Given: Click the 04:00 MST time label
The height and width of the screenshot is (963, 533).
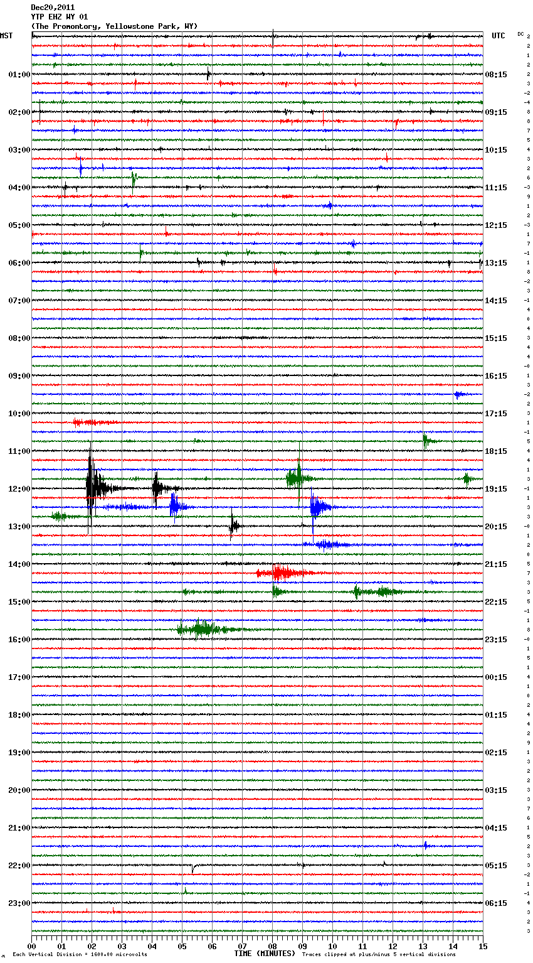Looking at the screenshot, I should click(19, 188).
